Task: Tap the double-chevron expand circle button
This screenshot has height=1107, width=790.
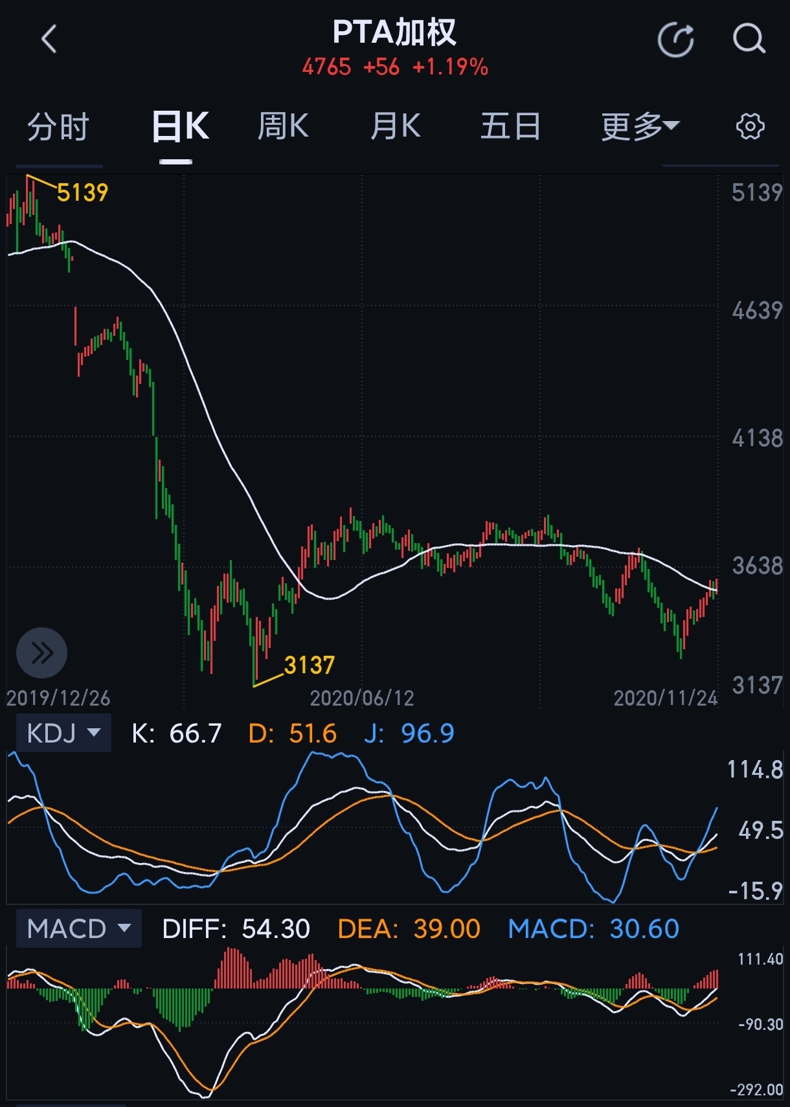Action: 42,653
